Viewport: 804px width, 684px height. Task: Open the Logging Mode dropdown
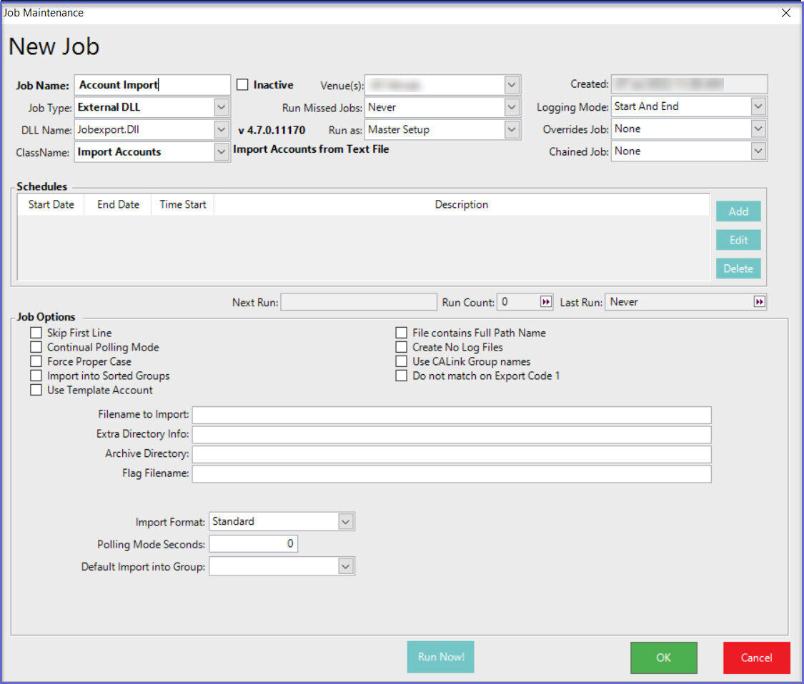pos(758,107)
